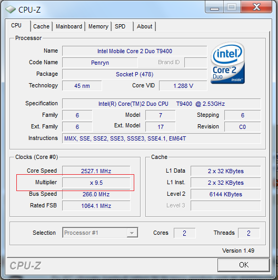Click the Threads count value
The height and width of the screenshot is (280, 278).
tap(249, 233)
